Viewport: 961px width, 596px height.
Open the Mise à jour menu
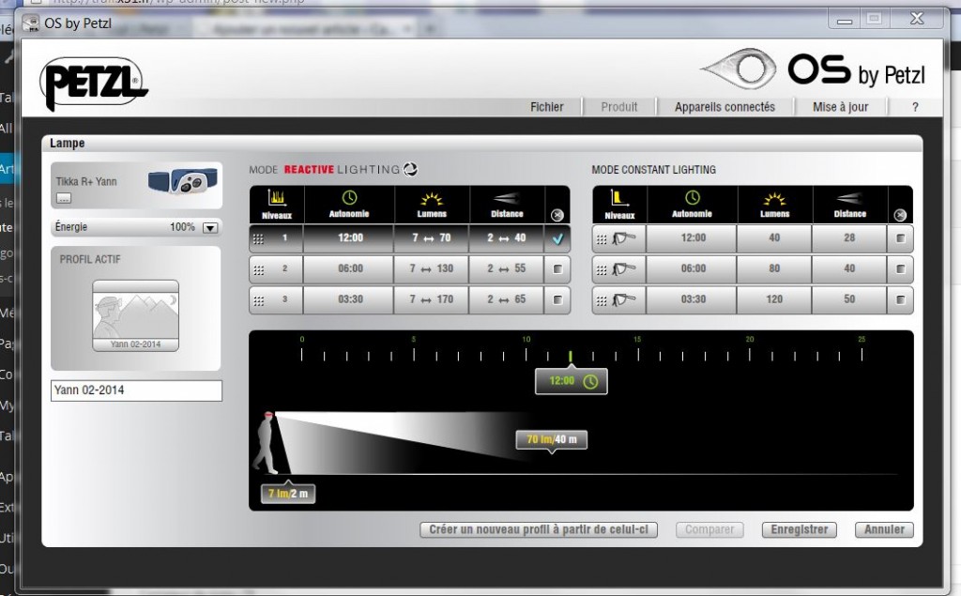pos(840,107)
